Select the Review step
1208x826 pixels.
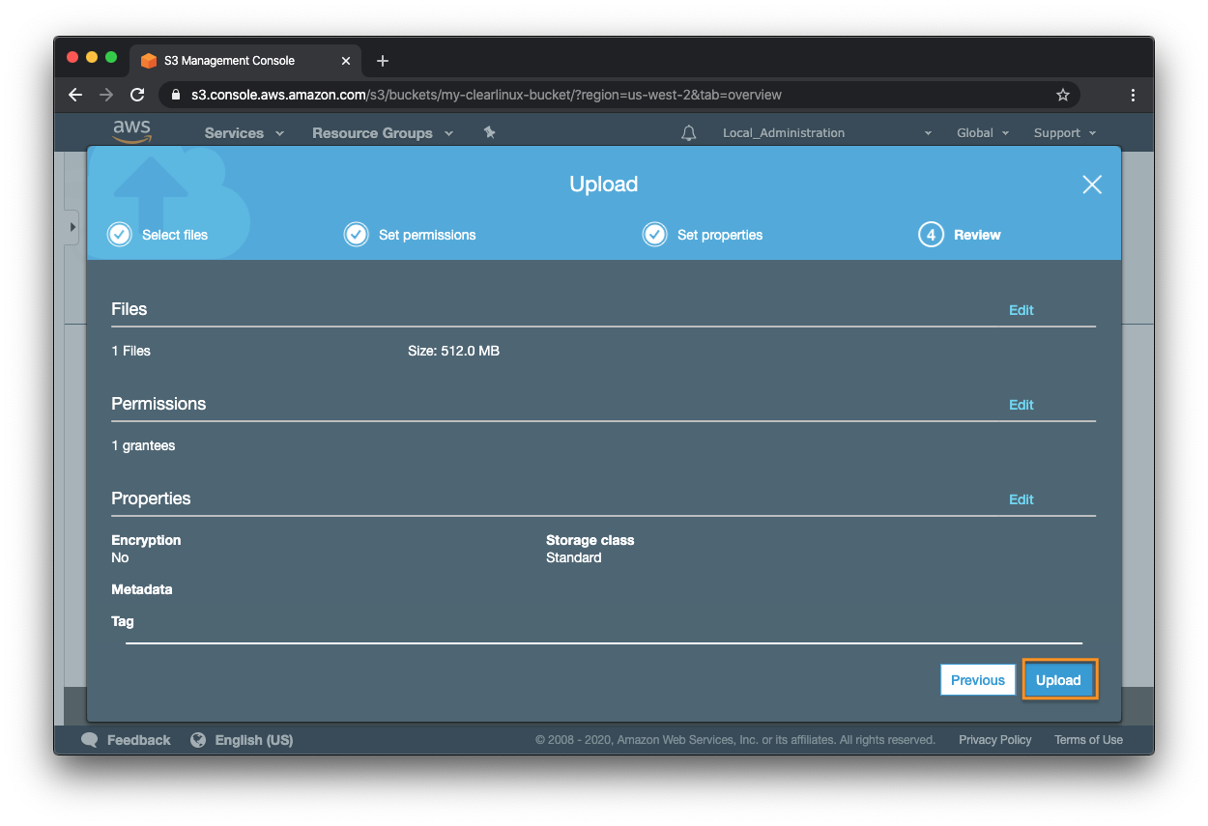(x=960, y=235)
